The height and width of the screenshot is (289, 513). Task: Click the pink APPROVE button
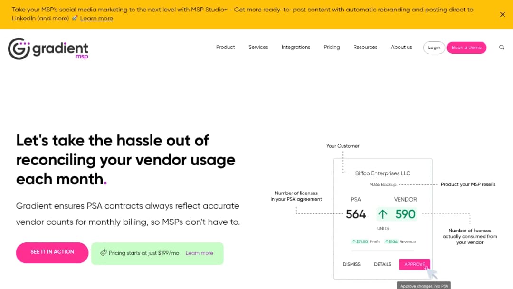click(x=415, y=264)
